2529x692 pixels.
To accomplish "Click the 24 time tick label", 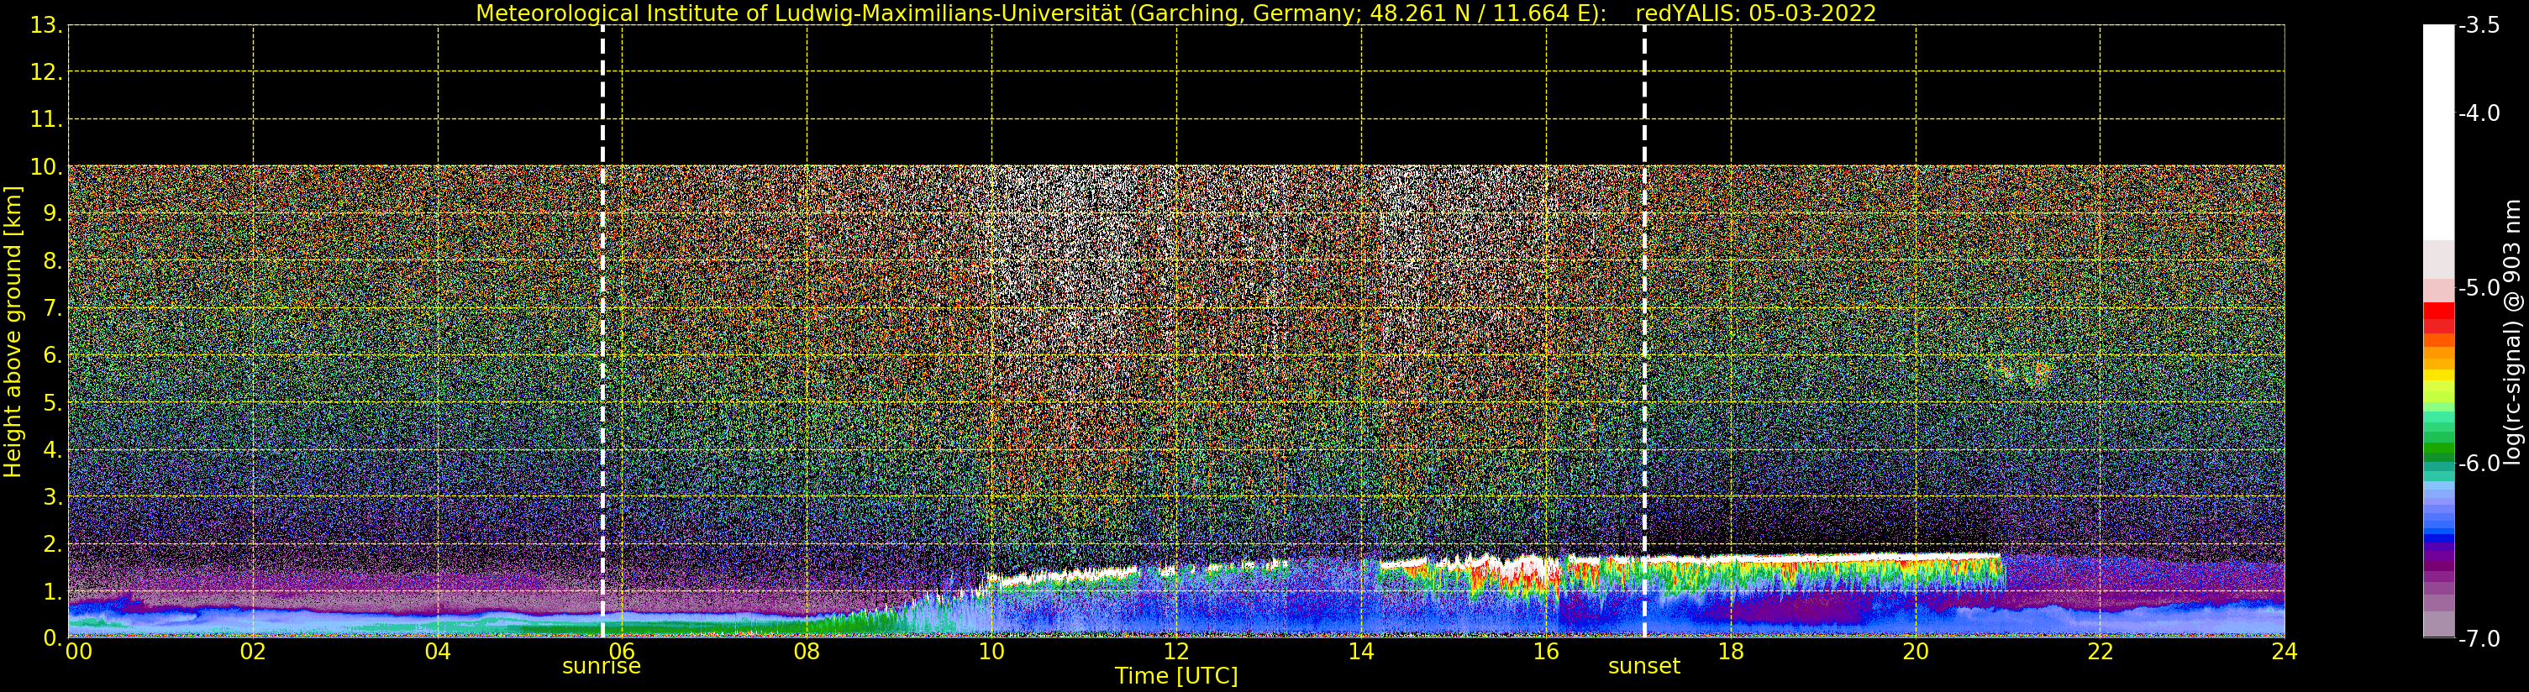I will click(2285, 652).
